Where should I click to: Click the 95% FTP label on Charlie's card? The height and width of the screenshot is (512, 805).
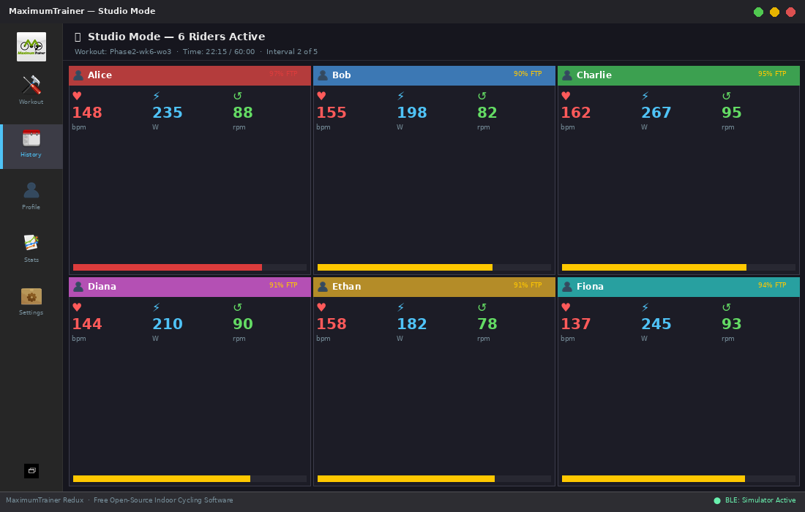[x=772, y=75]
